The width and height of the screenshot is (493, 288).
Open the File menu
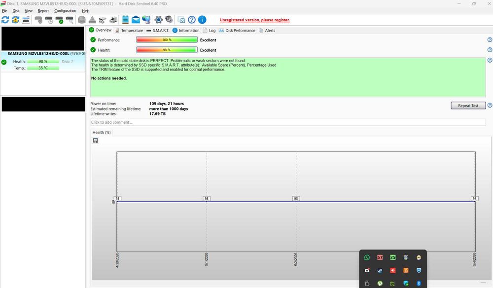[4, 11]
